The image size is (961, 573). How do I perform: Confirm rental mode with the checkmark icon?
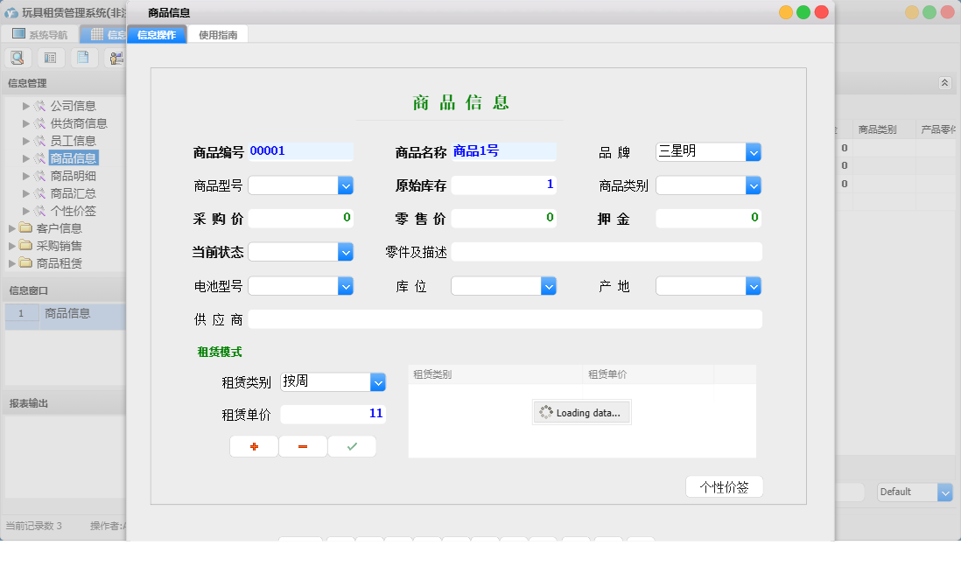352,446
